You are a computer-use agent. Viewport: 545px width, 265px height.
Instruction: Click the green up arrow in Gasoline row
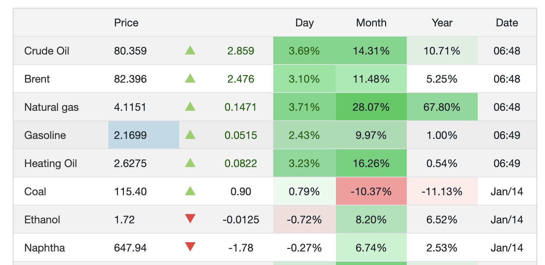coord(190,135)
